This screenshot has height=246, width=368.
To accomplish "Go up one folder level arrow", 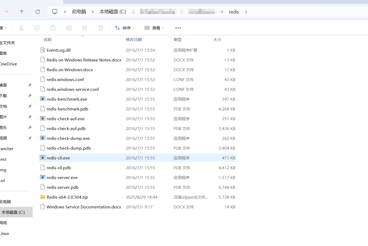I will (x=22, y=12).
